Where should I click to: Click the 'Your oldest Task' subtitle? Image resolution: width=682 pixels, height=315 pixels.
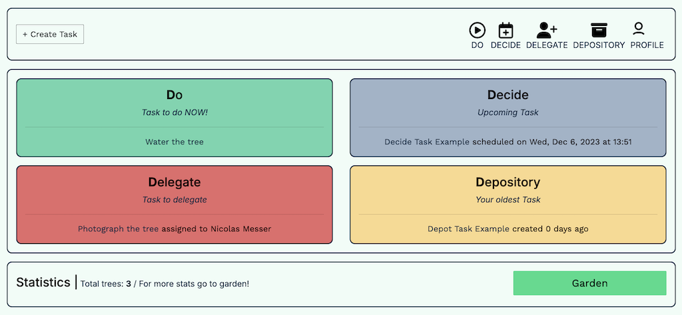[508, 200]
